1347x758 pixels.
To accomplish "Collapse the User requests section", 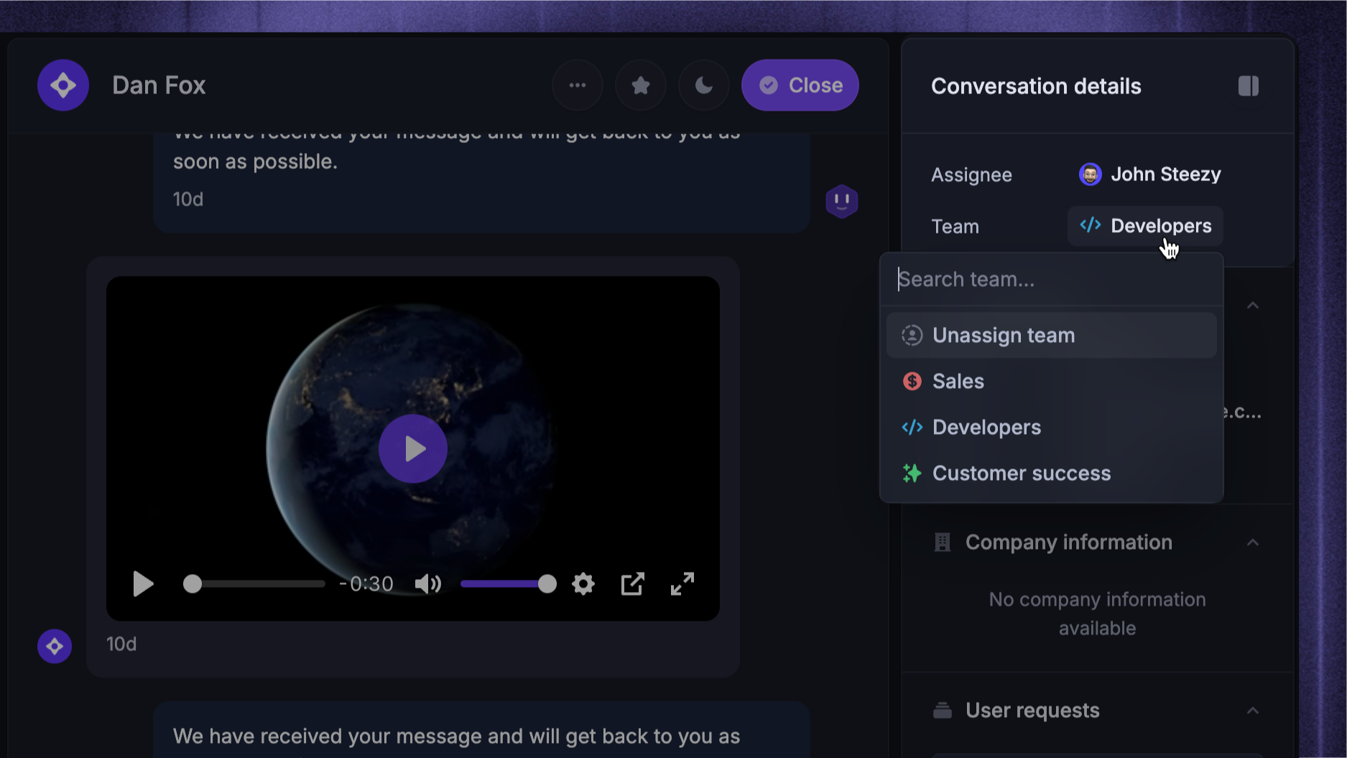I will (1253, 711).
